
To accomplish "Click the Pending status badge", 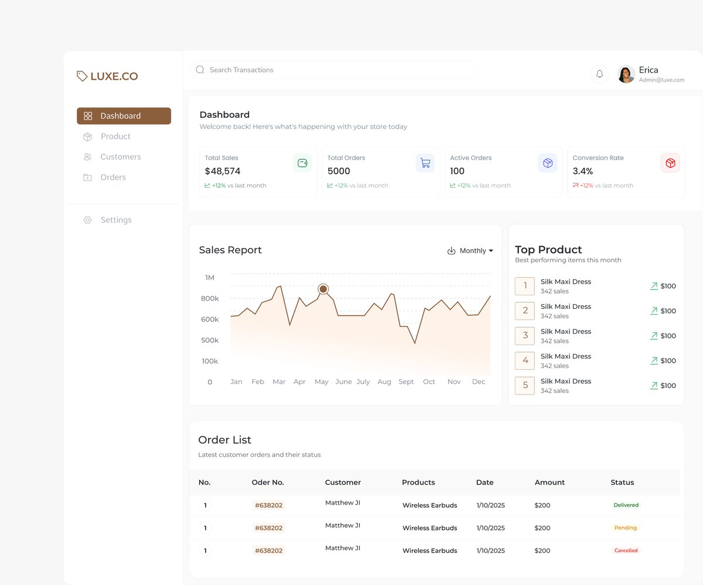I will coord(625,528).
